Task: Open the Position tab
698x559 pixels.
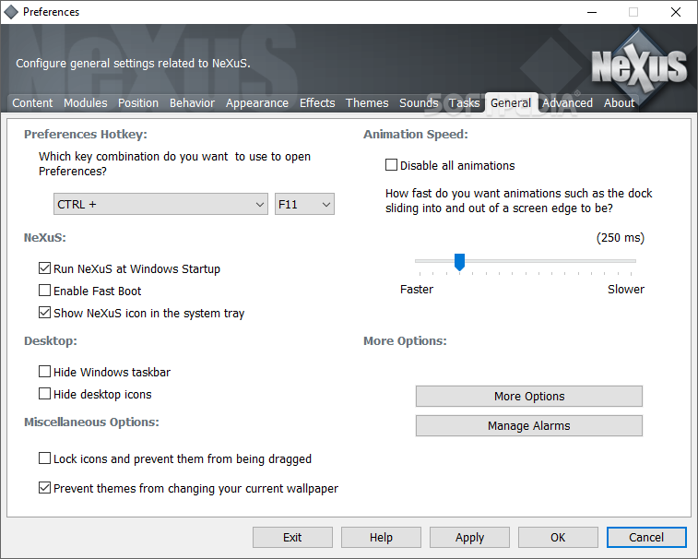Action: 138,103
